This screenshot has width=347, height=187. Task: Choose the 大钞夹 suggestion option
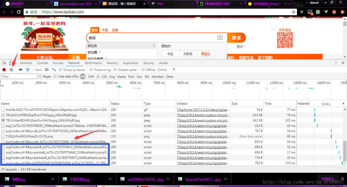[x=188, y=54]
